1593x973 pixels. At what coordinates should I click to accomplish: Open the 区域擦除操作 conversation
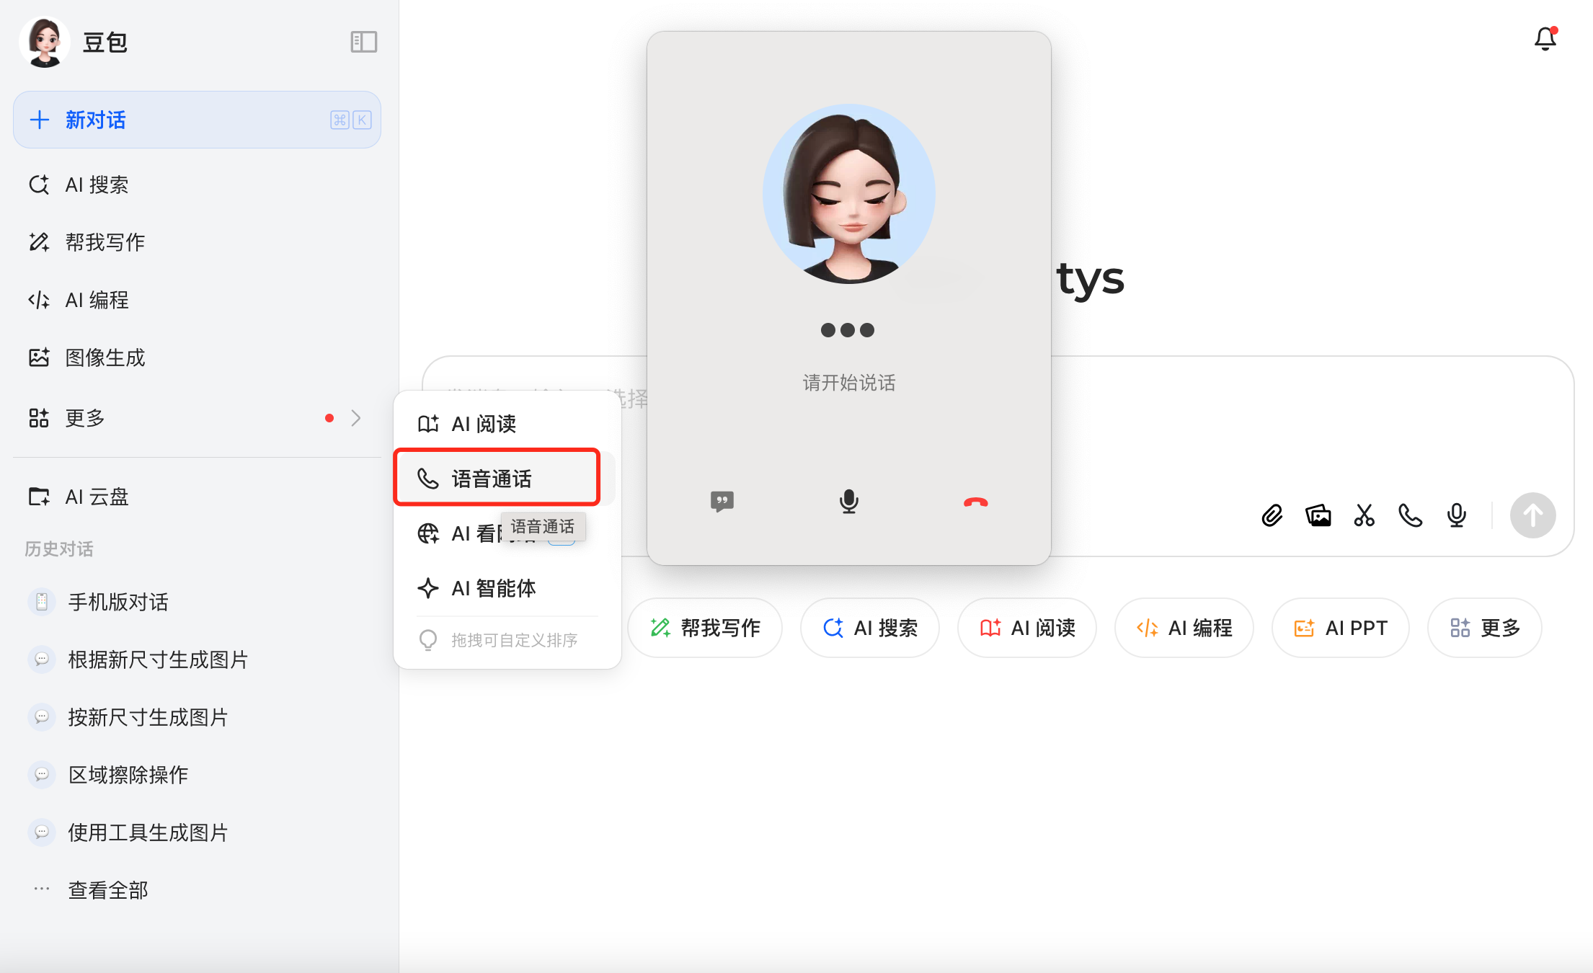click(x=197, y=775)
